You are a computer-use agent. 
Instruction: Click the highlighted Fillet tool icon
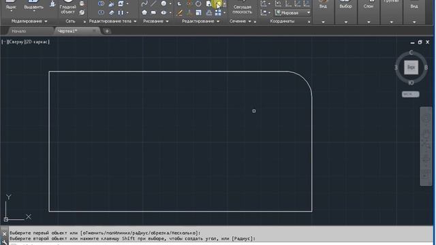218,4
